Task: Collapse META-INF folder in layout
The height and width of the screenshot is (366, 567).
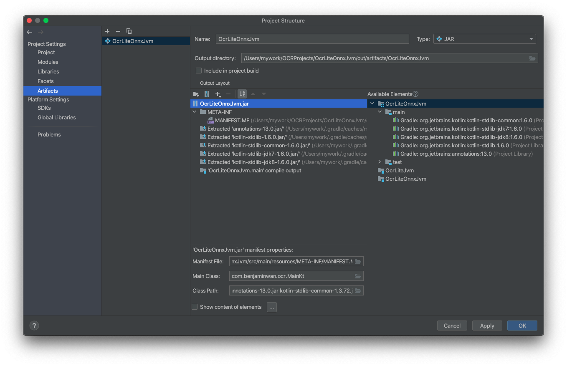Action: [x=194, y=112]
